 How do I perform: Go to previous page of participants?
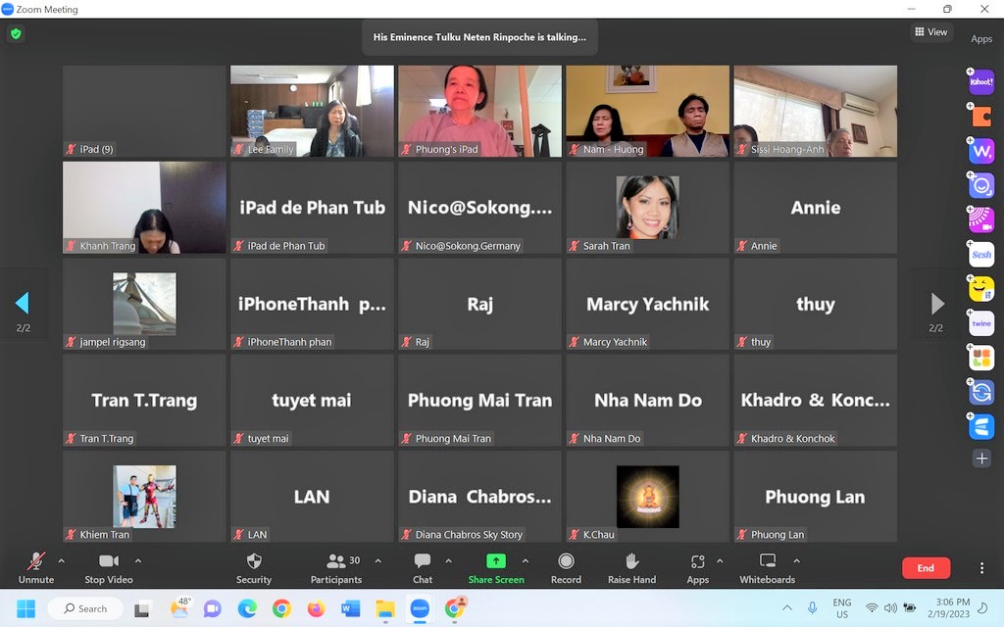point(22,303)
